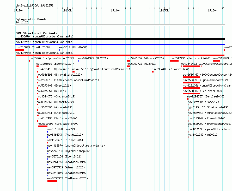This screenshot has height=191, width=232.
Task: Click nsv3540075 (Chaisson2019) label
Action: tap(56, 96)
